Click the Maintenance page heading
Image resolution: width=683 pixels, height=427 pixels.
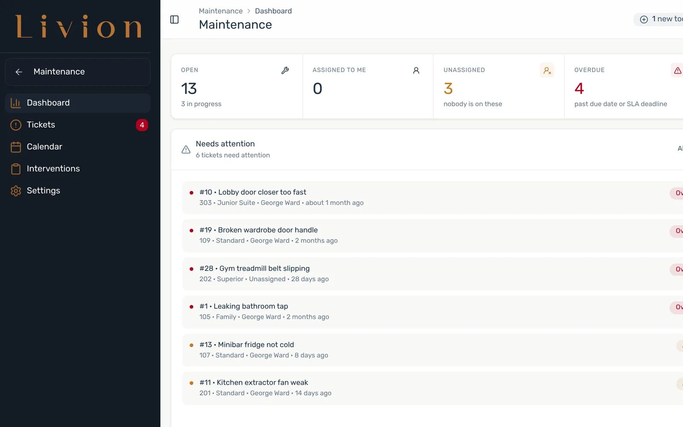click(235, 25)
